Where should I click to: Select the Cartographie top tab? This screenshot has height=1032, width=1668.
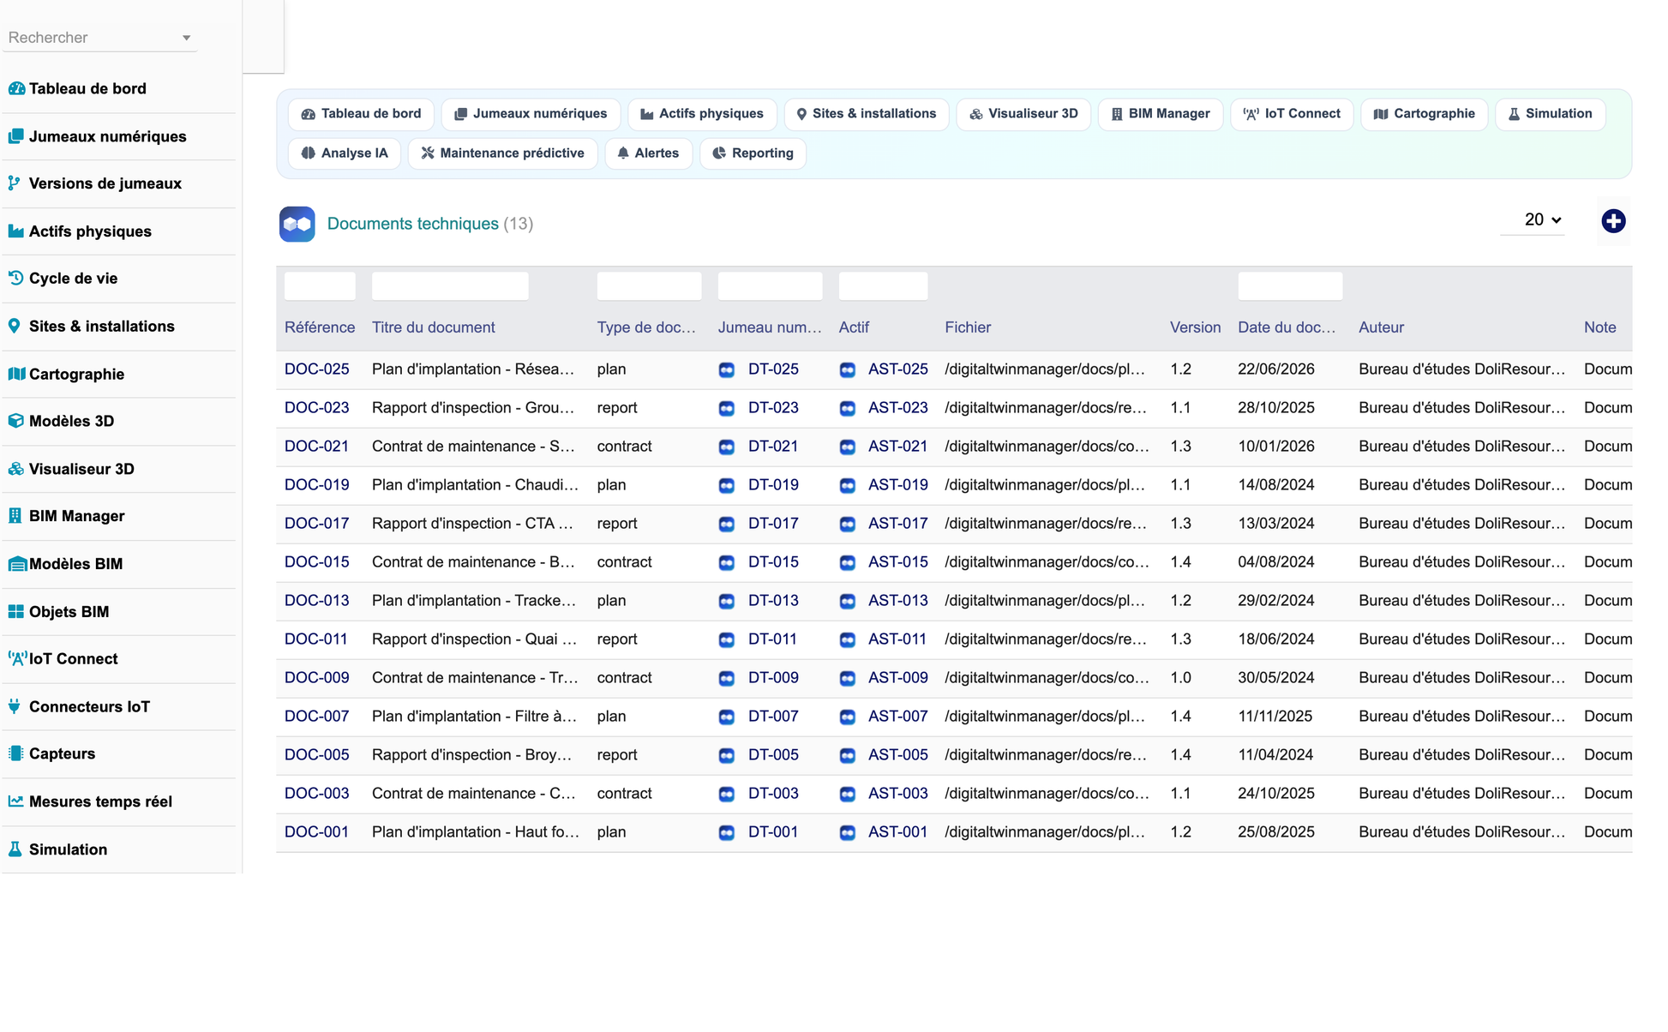point(1424,114)
